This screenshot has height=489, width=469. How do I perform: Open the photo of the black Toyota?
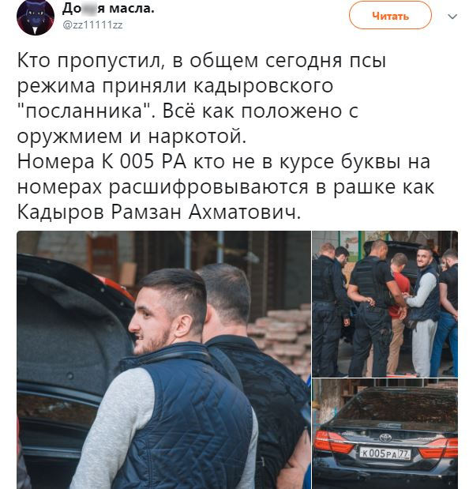(x=385, y=434)
